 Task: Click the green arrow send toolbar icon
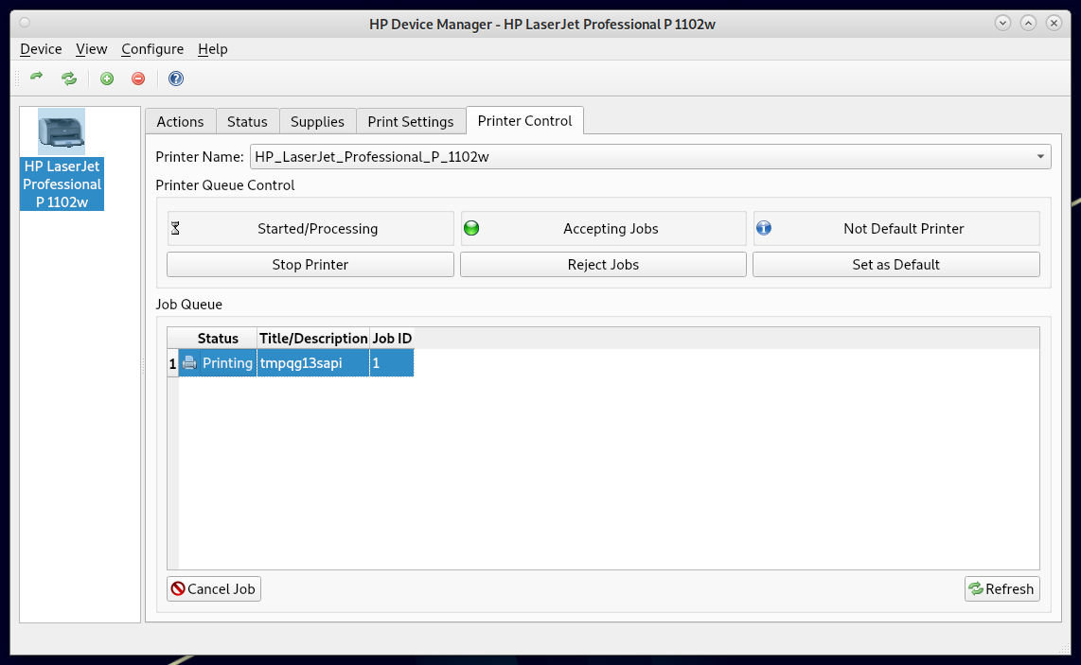pos(37,78)
